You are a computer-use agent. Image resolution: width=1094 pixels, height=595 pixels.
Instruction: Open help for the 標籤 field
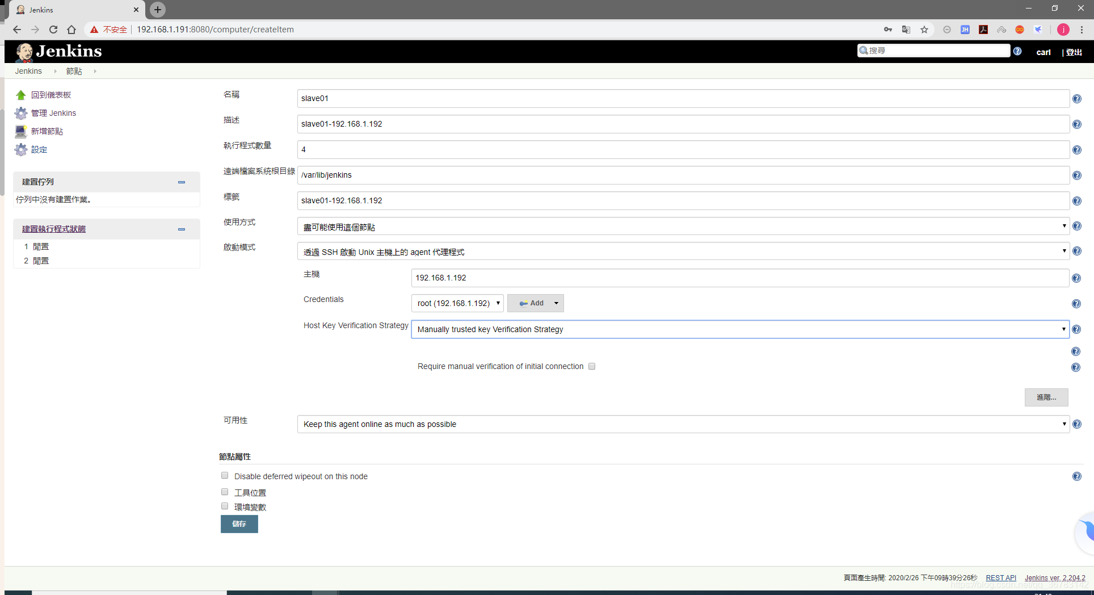1076,201
